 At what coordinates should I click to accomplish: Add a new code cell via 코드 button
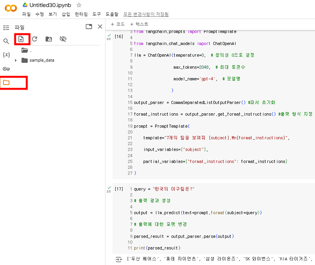118,24
